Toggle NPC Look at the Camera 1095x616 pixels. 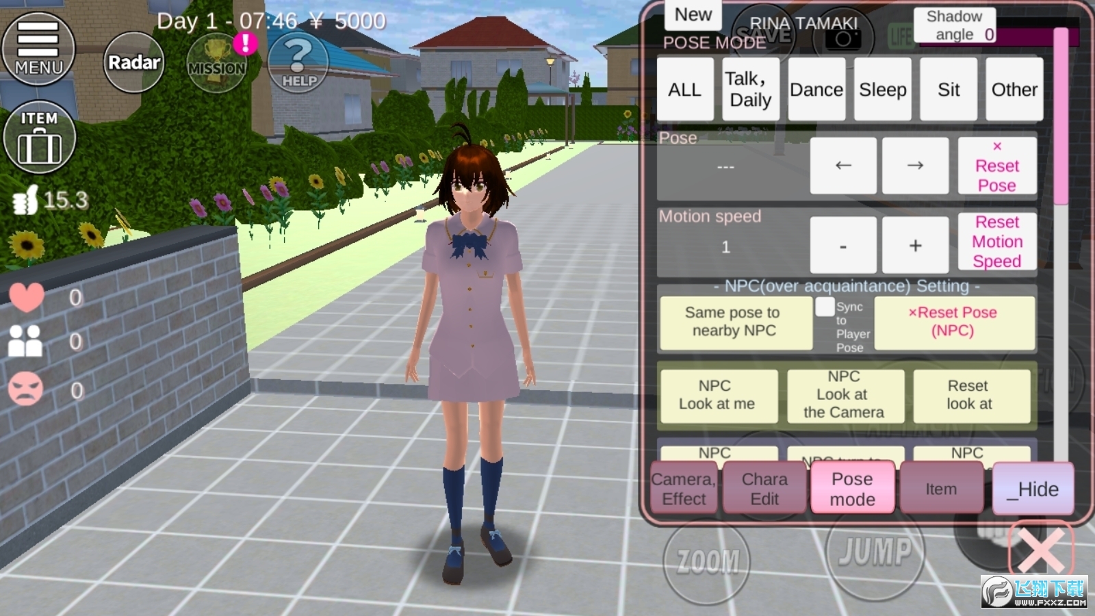(x=846, y=395)
